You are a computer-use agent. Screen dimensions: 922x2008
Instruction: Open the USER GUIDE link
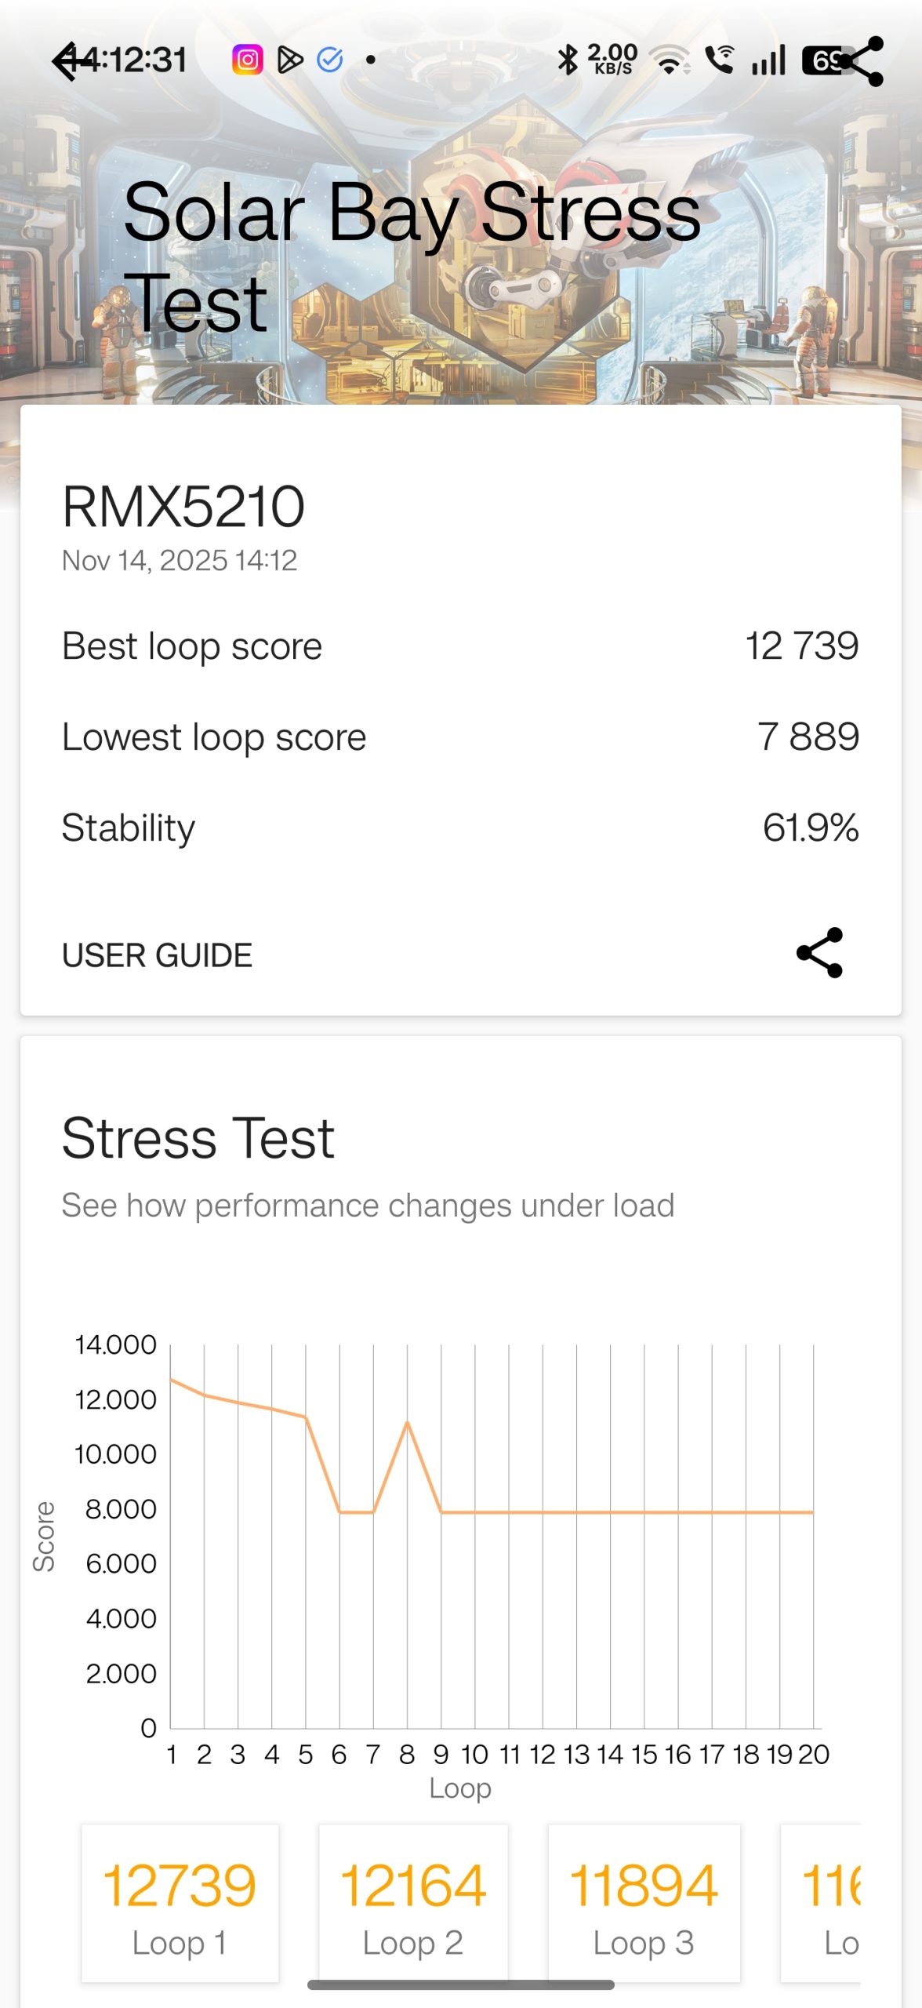tap(157, 955)
